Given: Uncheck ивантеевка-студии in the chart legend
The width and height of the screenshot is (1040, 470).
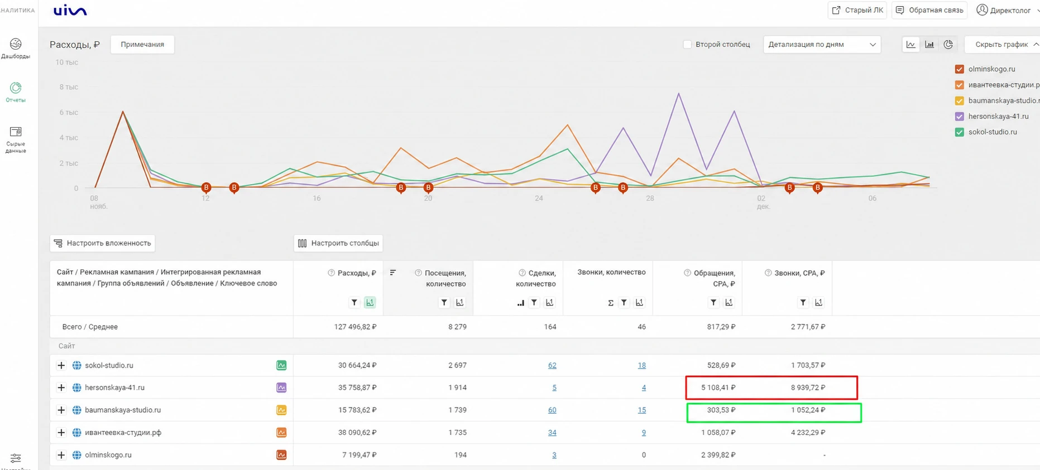Looking at the screenshot, I should [x=960, y=85].
